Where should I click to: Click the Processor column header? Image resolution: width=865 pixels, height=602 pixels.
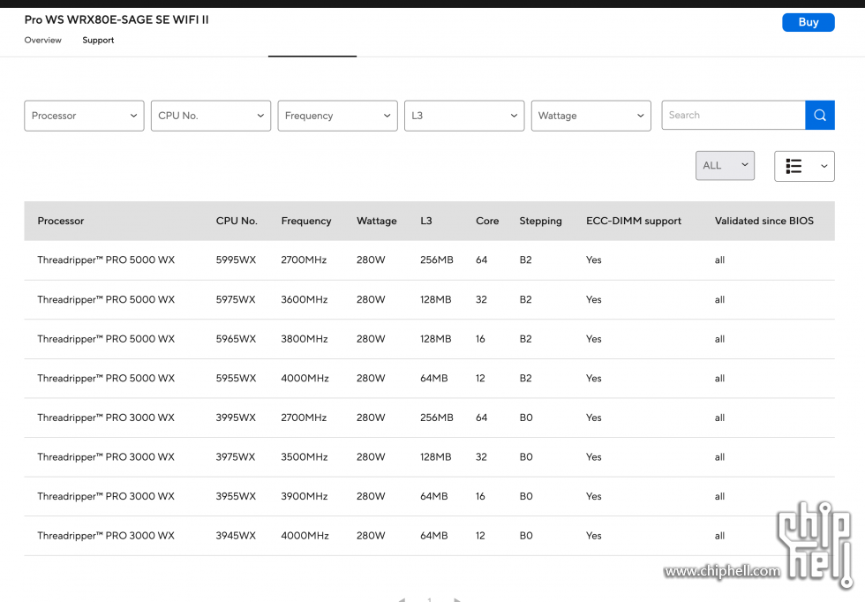[x=61, y=221]
